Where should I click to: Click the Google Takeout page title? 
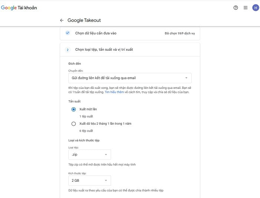[84, 20]
